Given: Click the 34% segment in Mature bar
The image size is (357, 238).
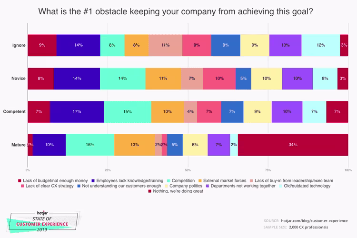Looking at the screenshot, I should (x=293, y=145).
